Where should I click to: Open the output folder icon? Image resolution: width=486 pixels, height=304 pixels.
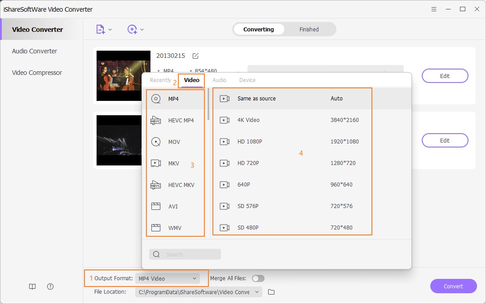coord(271,292)
